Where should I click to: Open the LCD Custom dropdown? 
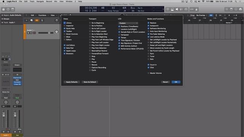[x=128, y=23]
